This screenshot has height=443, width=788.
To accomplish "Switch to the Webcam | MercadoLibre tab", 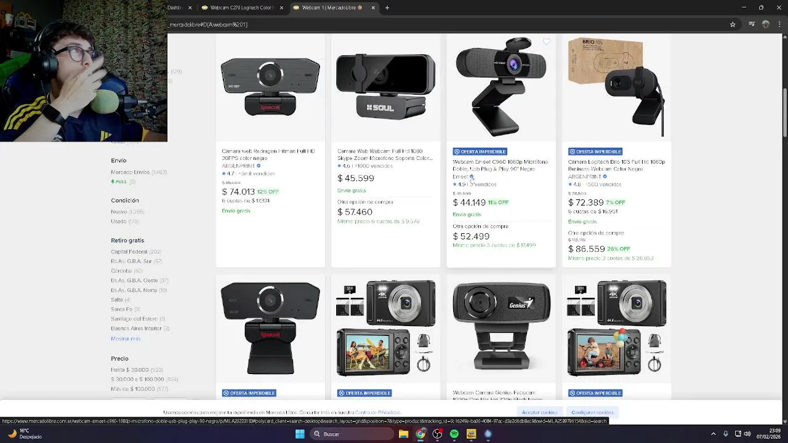I will pyautogui.click(x=333, y=8).
